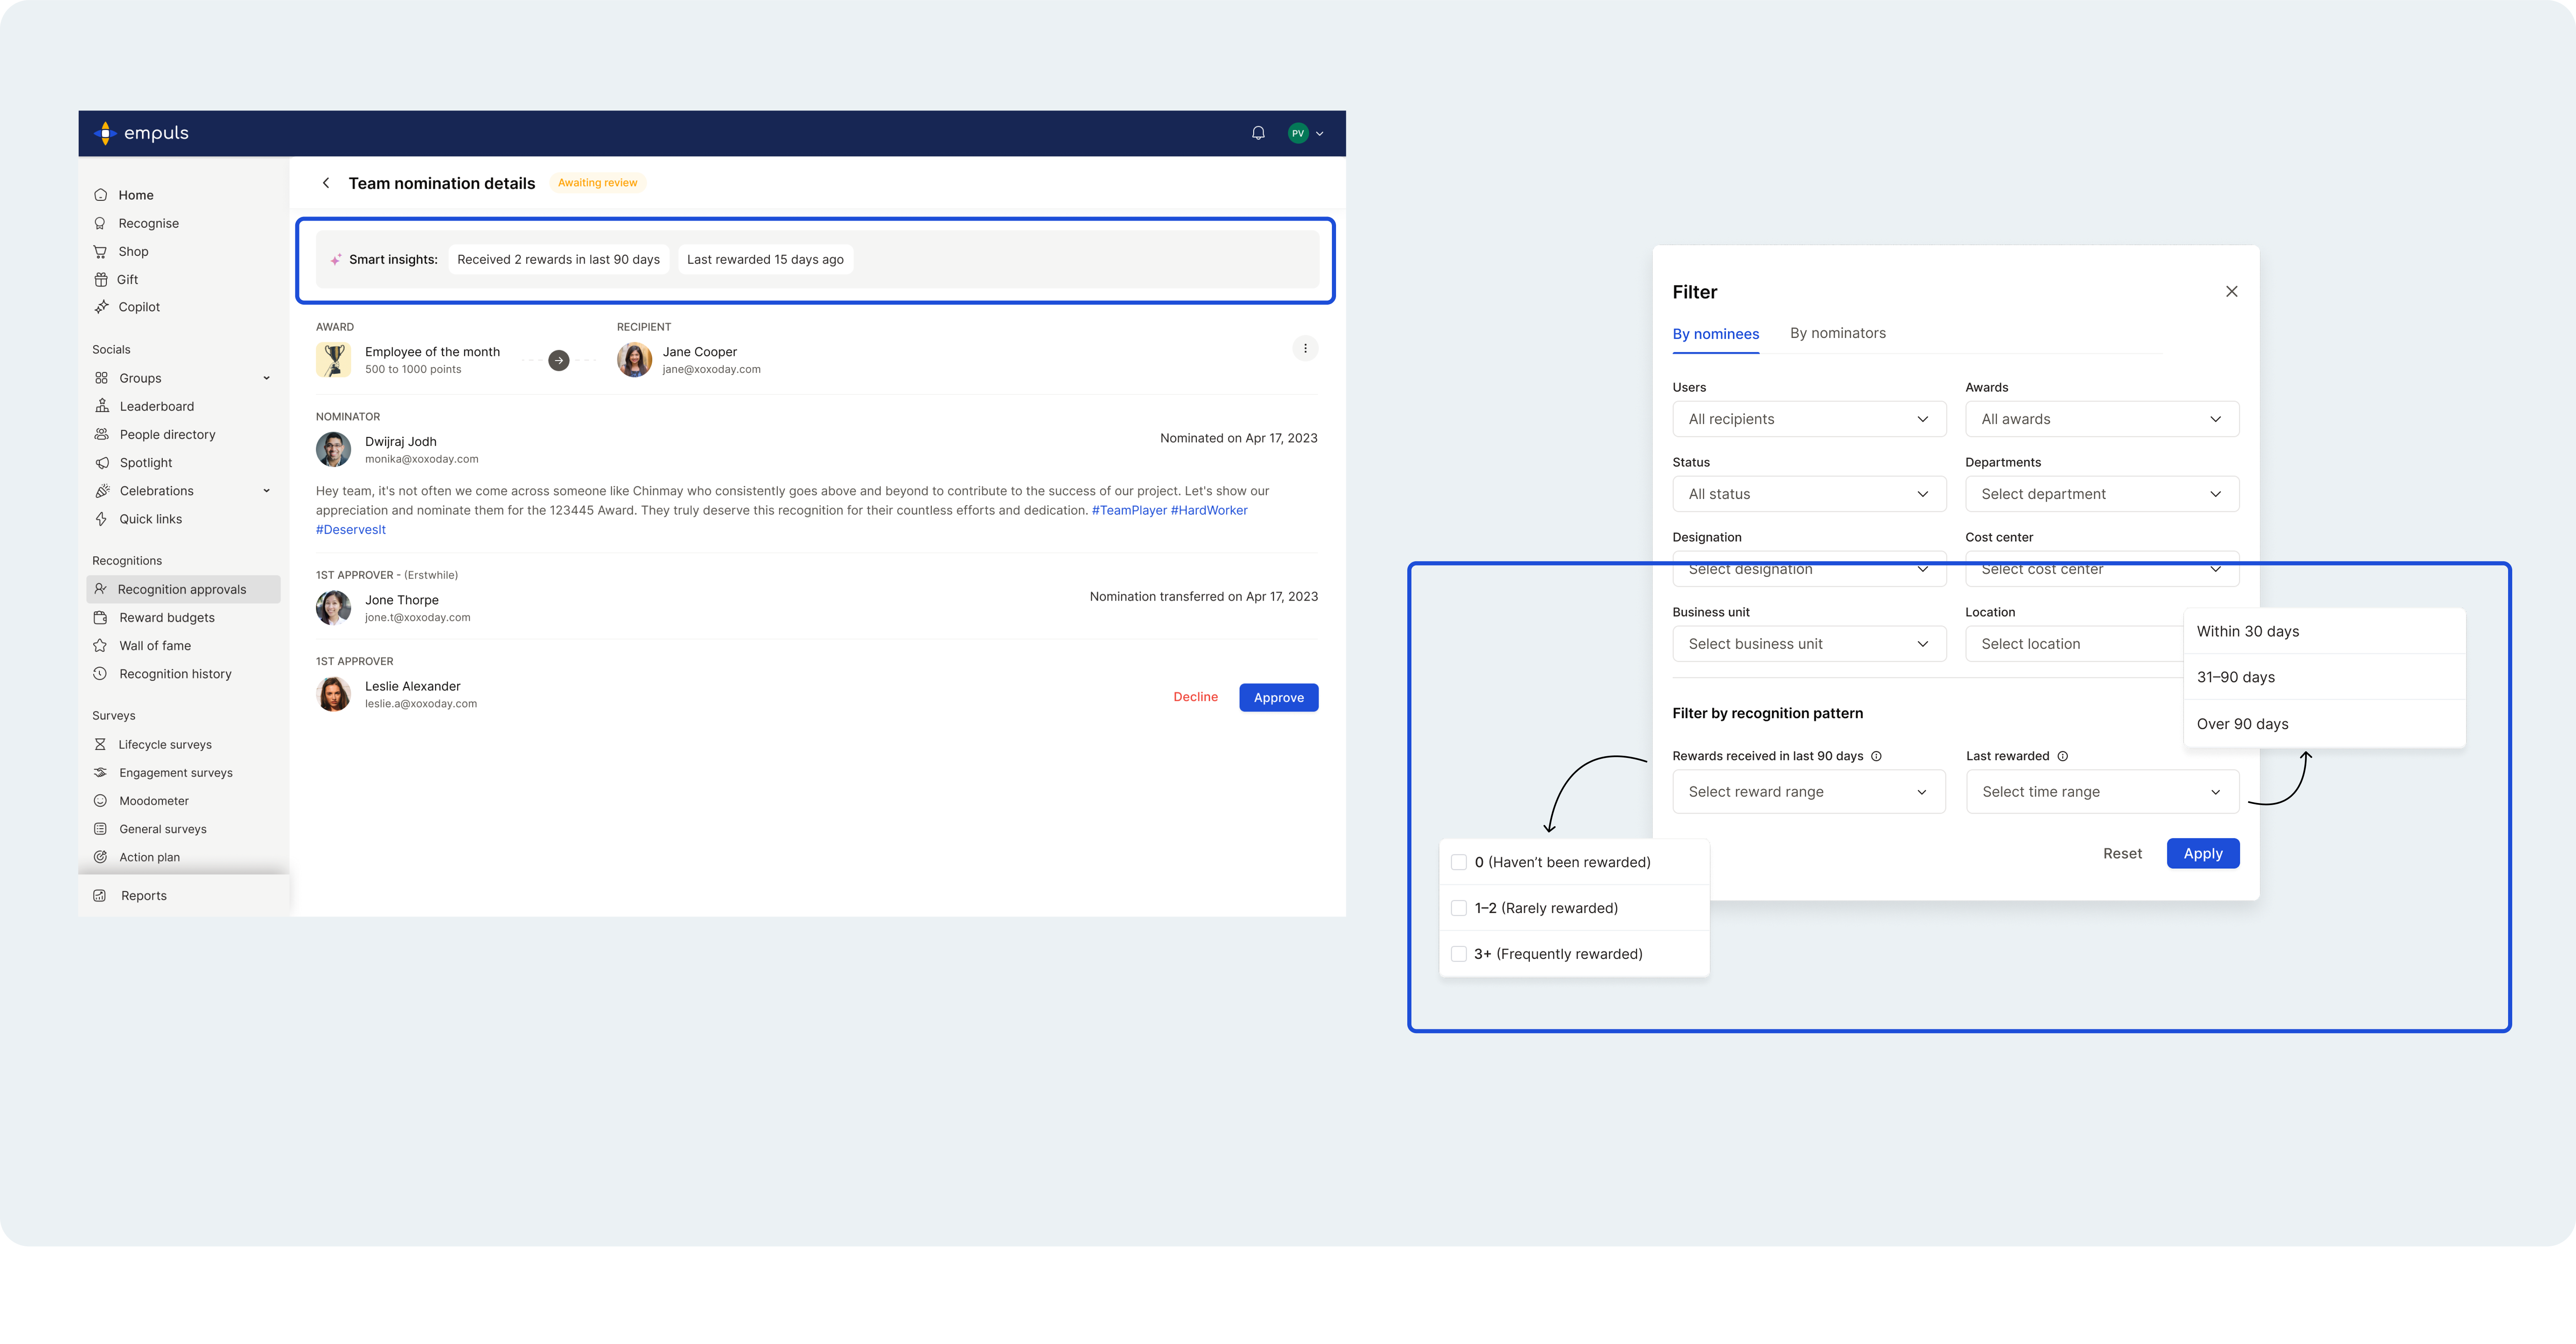Open the All awards dropdown

coord(2102,419)
